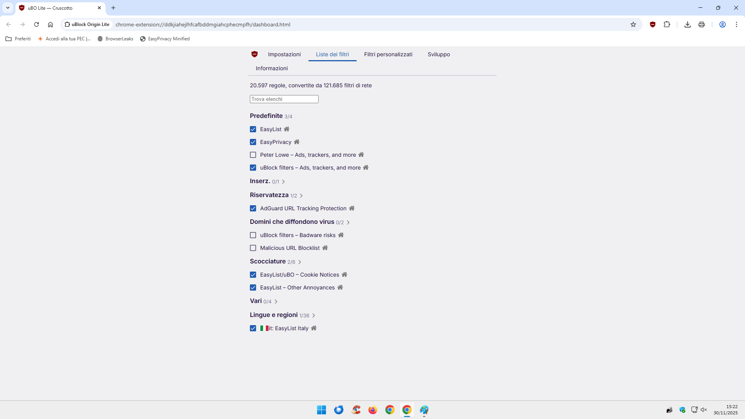The height and width of the screenshot is (419, 745).
Task: Open the Chrome profile icon
Action: [x=722, y=24]
